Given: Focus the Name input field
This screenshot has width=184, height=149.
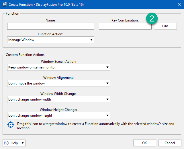Looking at the screenshot, I should pyautogui.click(x=51, y=26).
